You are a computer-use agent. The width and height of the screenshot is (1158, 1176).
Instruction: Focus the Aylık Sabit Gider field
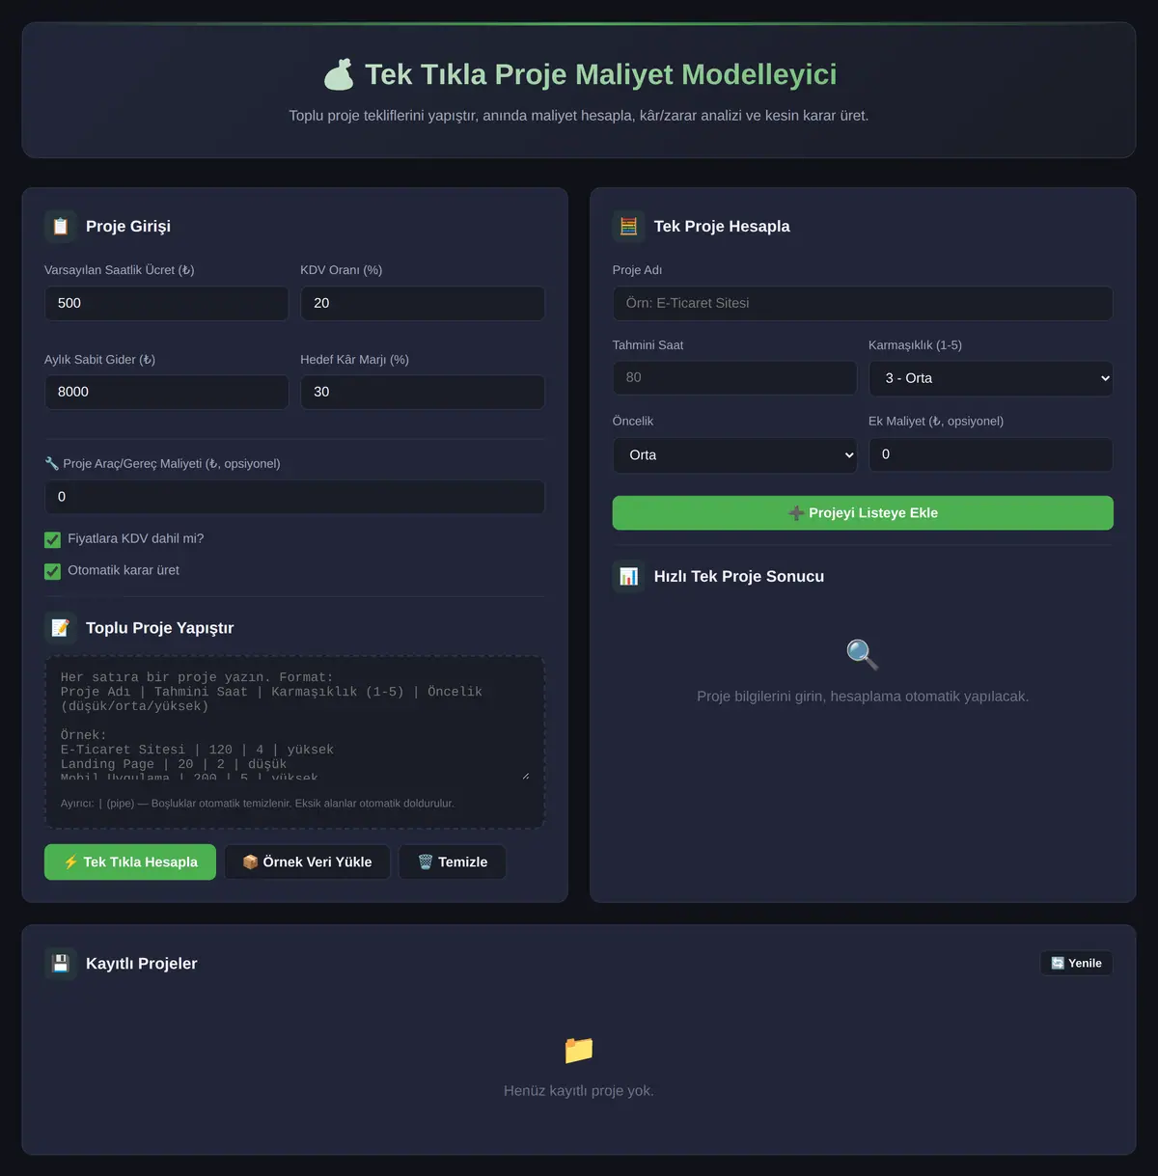coord(166,392)
